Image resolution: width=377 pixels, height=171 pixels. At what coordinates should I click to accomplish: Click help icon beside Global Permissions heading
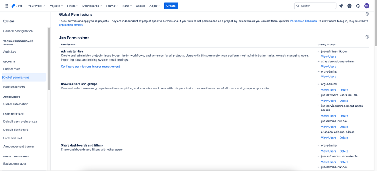click(367, 14)
